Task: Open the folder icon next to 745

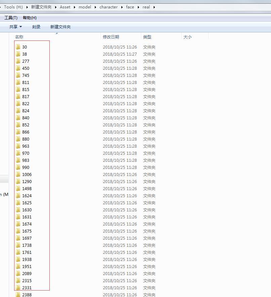Action: [18, 75]
